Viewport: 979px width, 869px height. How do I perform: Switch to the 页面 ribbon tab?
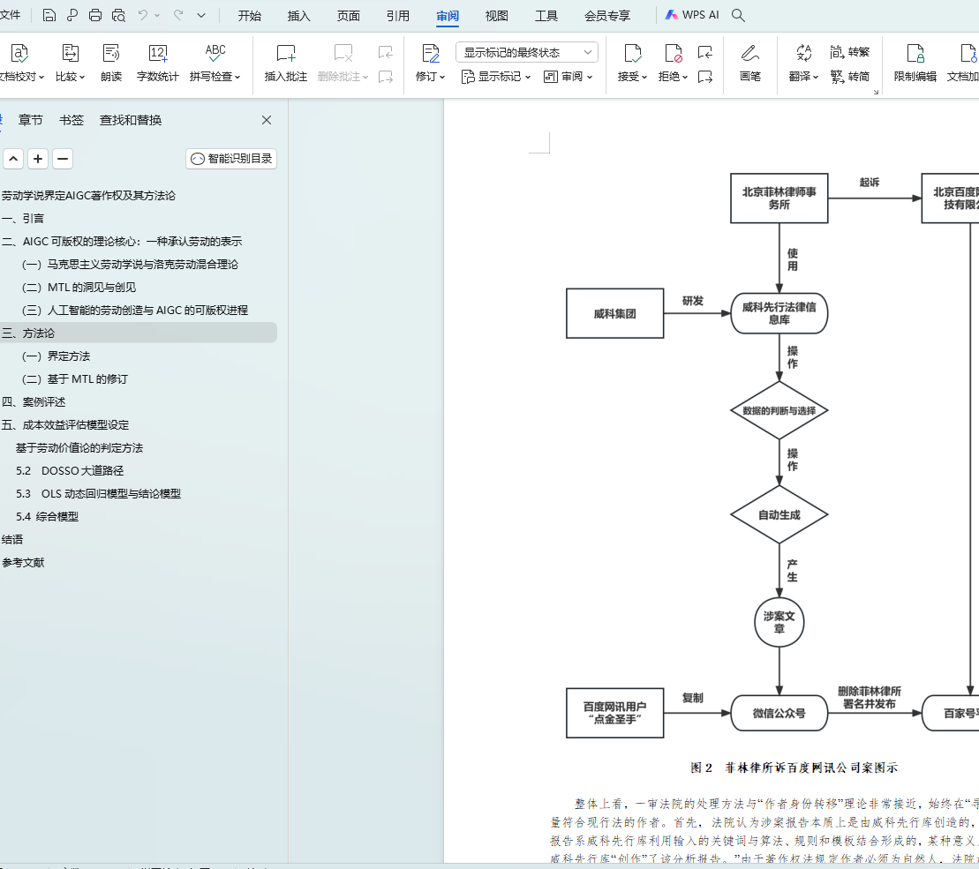[x=349, y=16]
